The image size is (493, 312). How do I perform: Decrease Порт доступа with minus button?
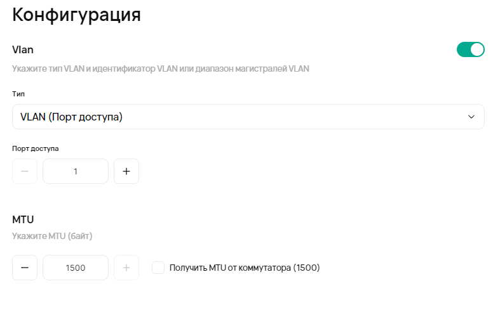25,171
